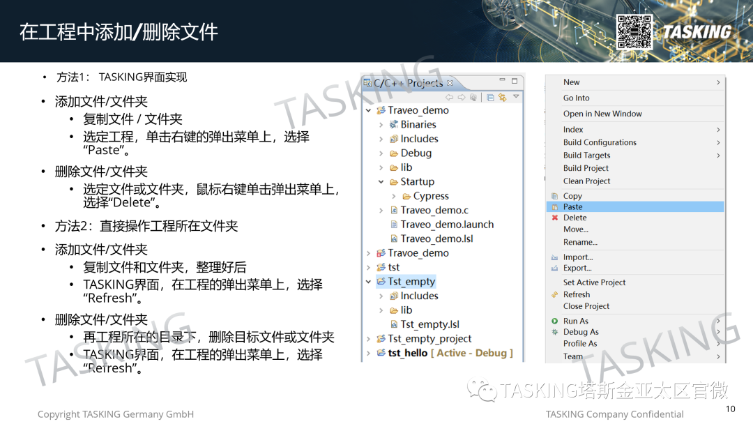Expand Traveo_demo.c file chevron
The width and height of the screenshot is (753, 424).
point(381,211)
